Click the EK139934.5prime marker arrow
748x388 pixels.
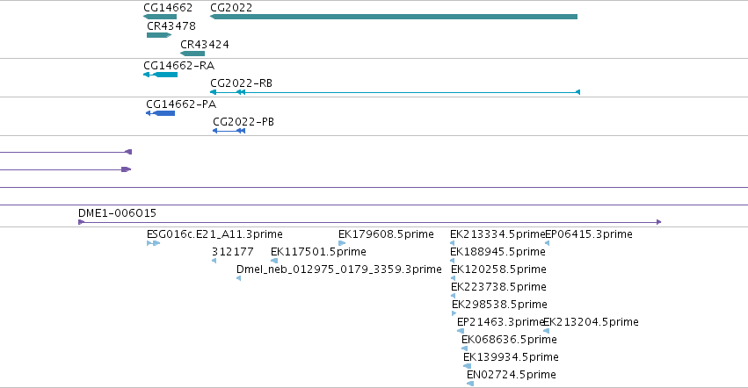(x=467, y=366)
